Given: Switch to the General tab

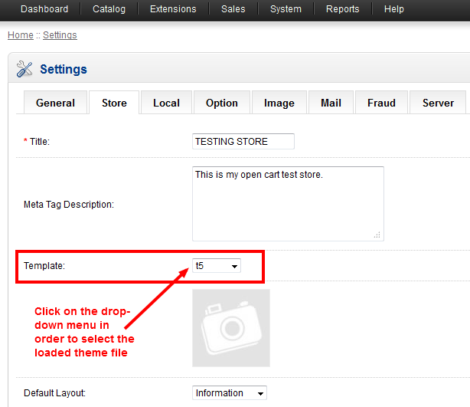Looking at the screenshot, I should click(x=55, y=103).
